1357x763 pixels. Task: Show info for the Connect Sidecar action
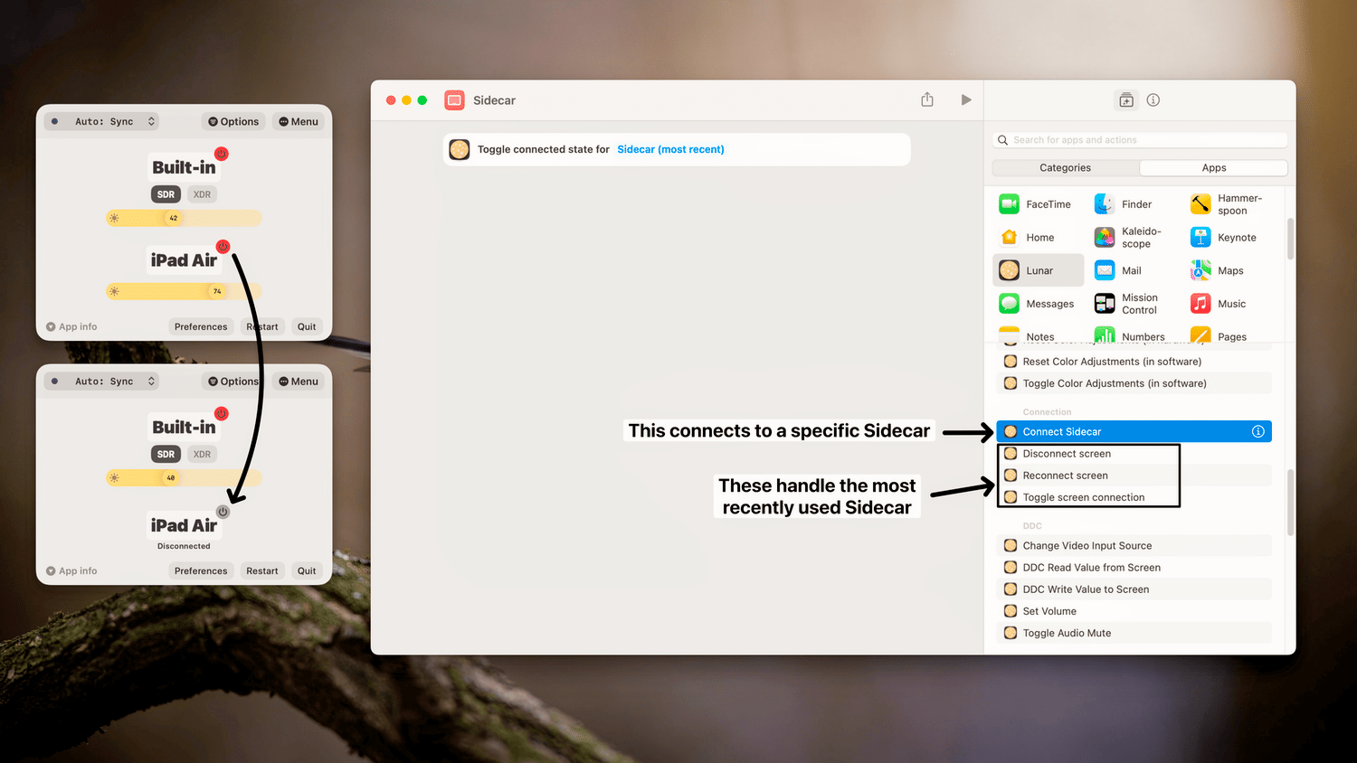pyautogui.click(x=1258, y=431)
